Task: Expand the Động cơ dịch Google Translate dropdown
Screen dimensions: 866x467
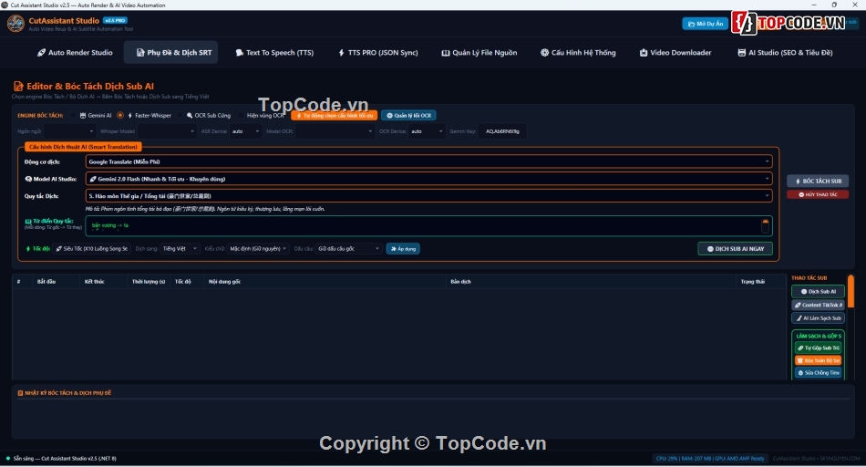Action: coord(428,162)
